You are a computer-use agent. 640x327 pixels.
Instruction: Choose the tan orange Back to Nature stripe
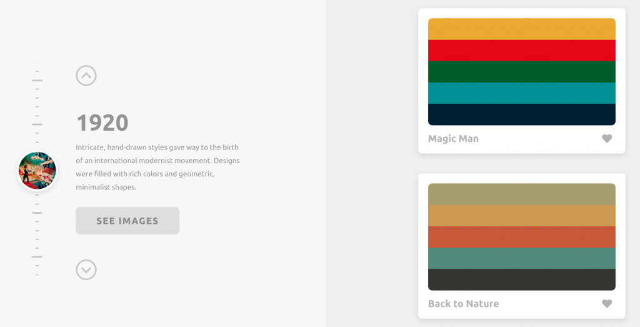522,216
